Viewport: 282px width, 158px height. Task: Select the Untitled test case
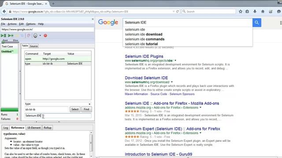[x=9, y=51]
